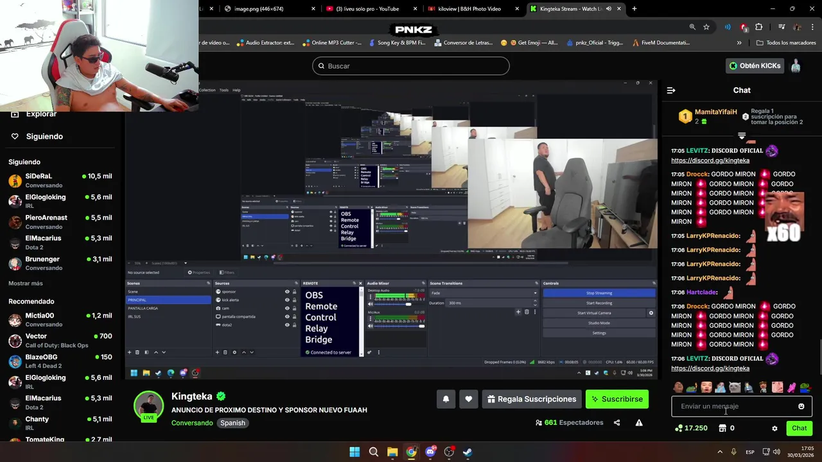The height and width of the screenshot is (462, 822).
Task: Open Fade transition dropdown in streamed OBS
Action: pyautogui.click(x=483, y=293)
